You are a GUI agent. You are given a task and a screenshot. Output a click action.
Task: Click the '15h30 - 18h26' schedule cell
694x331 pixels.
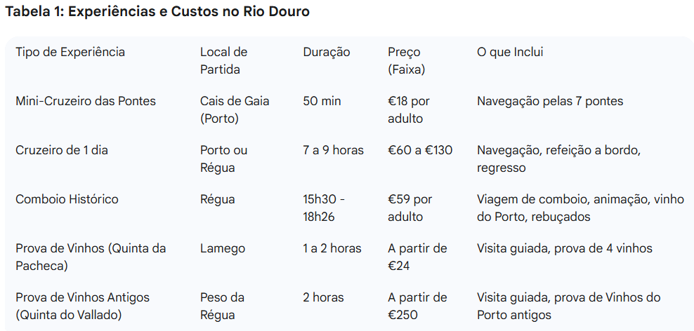click(x=324, y=208)
